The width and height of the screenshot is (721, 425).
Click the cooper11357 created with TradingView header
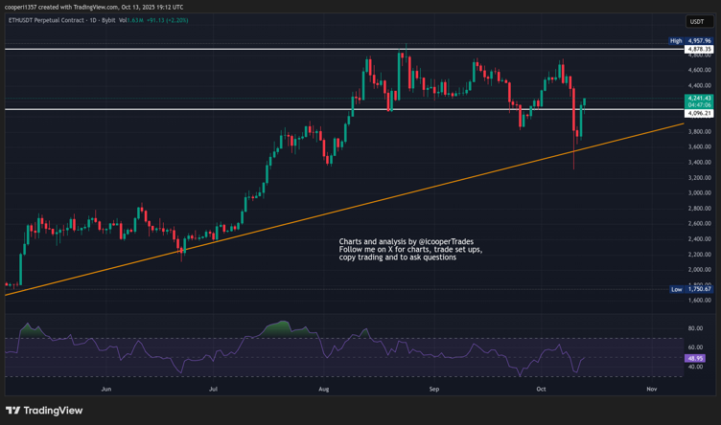click(x=94, y=6)
